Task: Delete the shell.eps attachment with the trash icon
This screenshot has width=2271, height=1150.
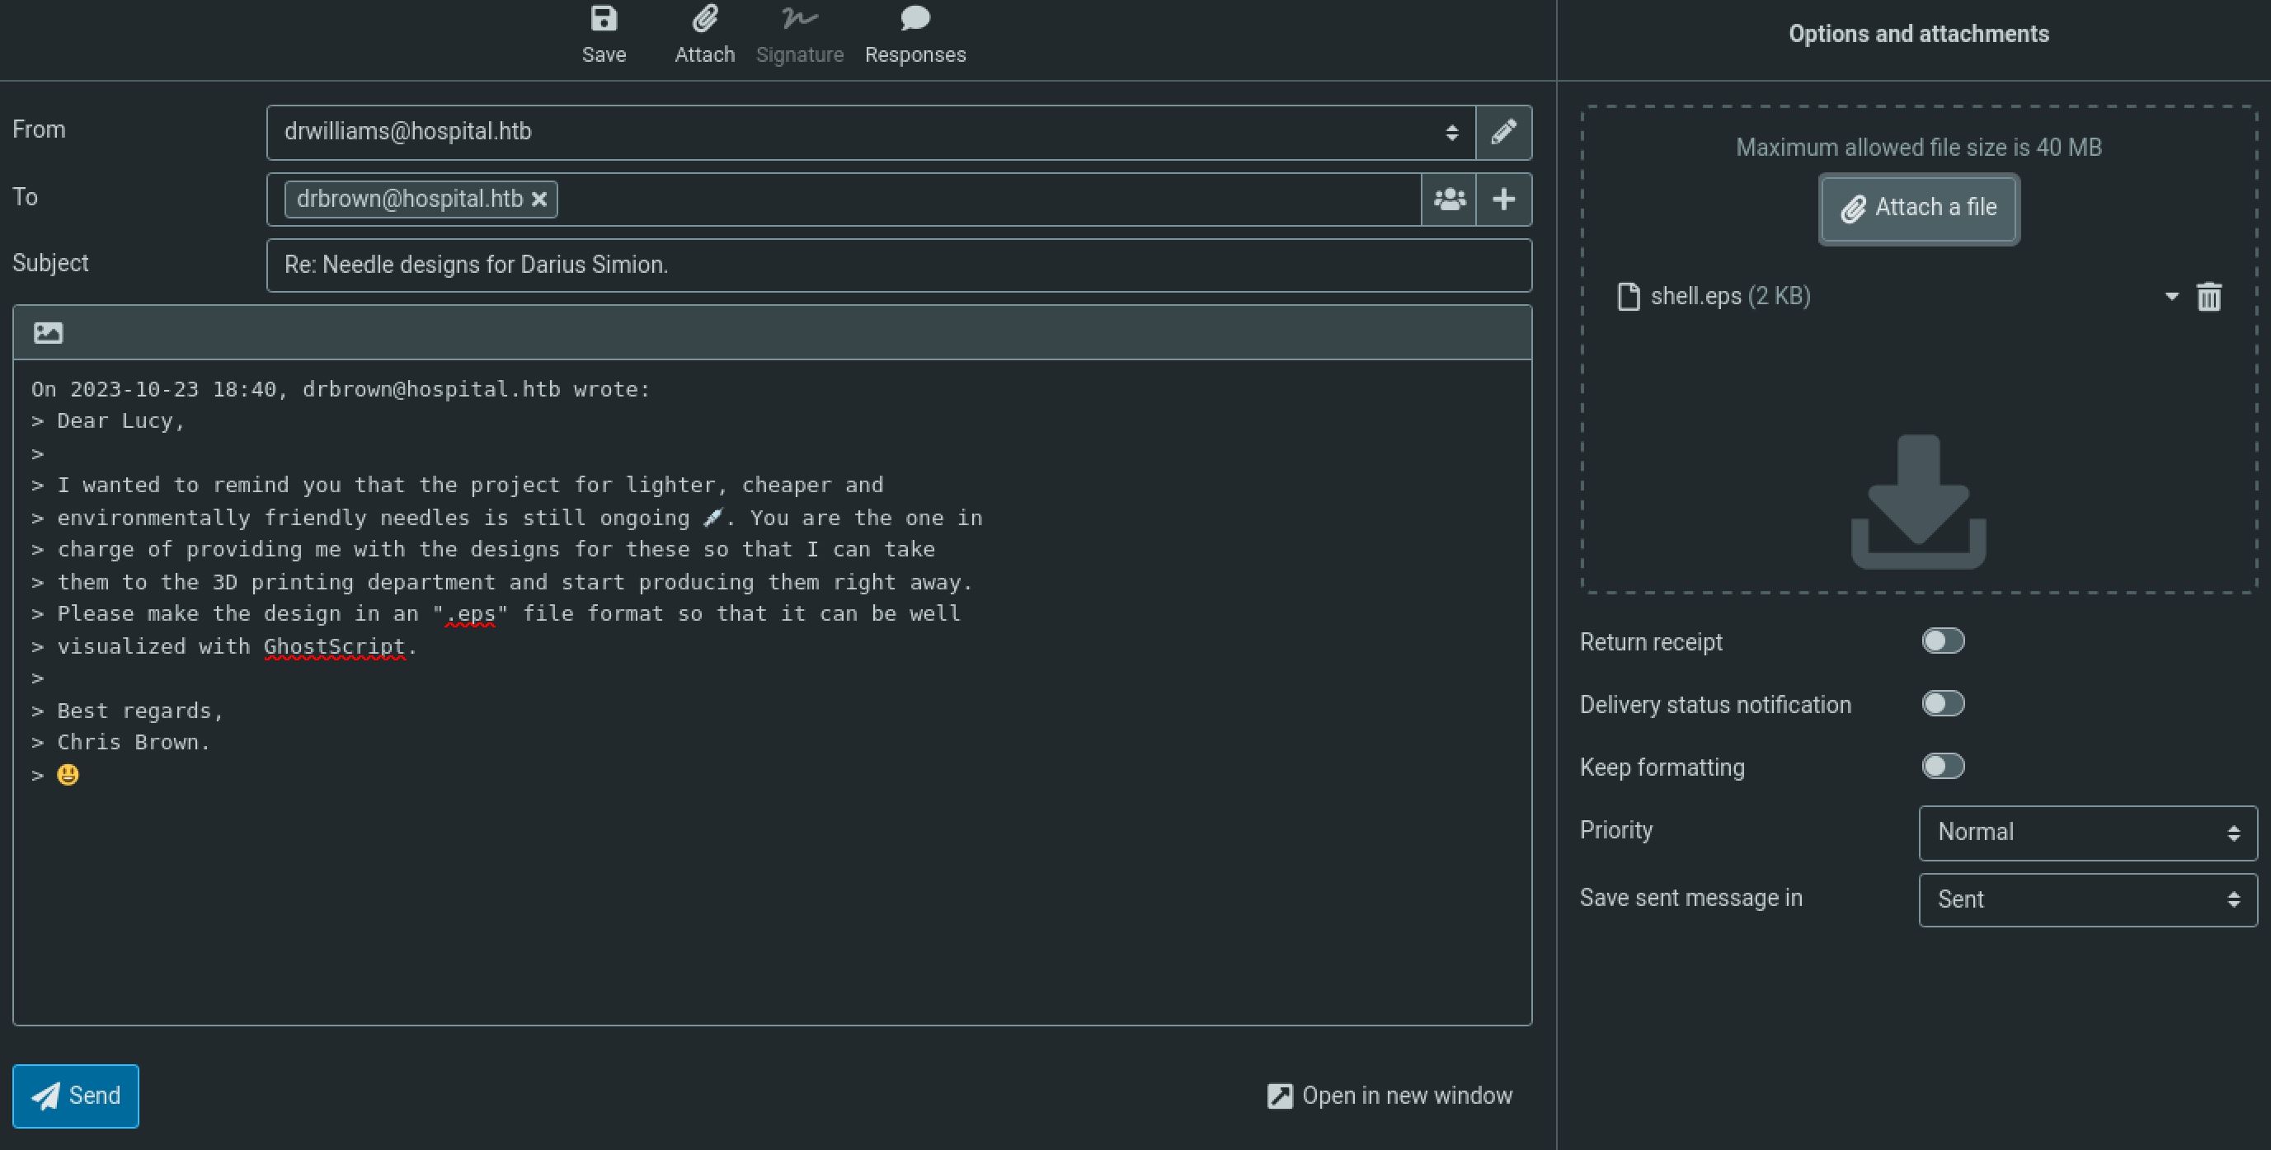Action: pyautogui.click(x=2208, y=297)
